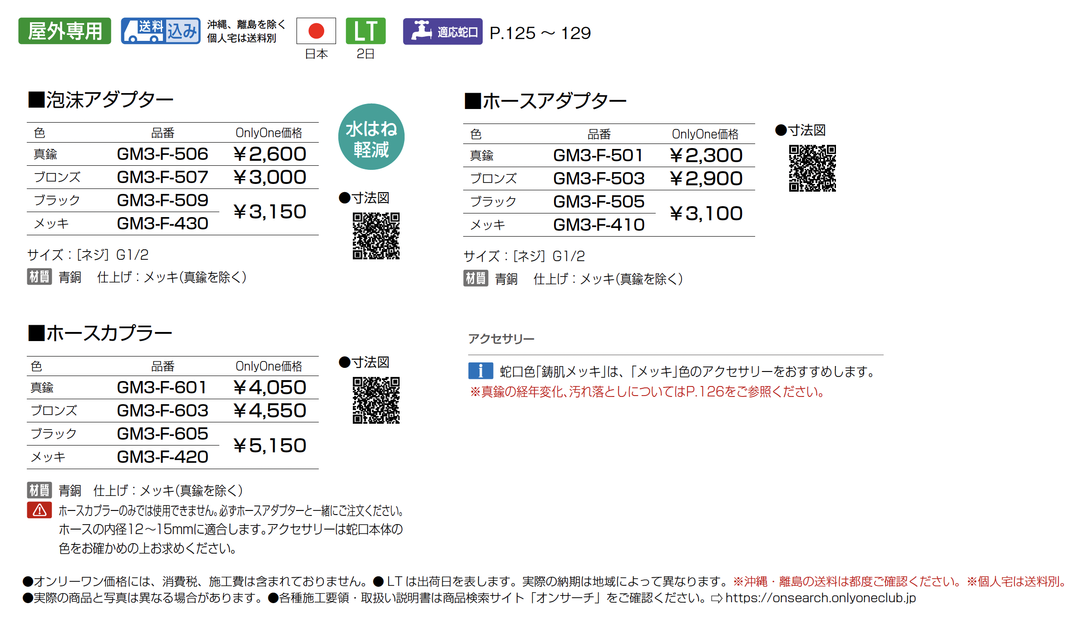Click the ¥5,150 price for ホースカプラー

tap(270, 445)
